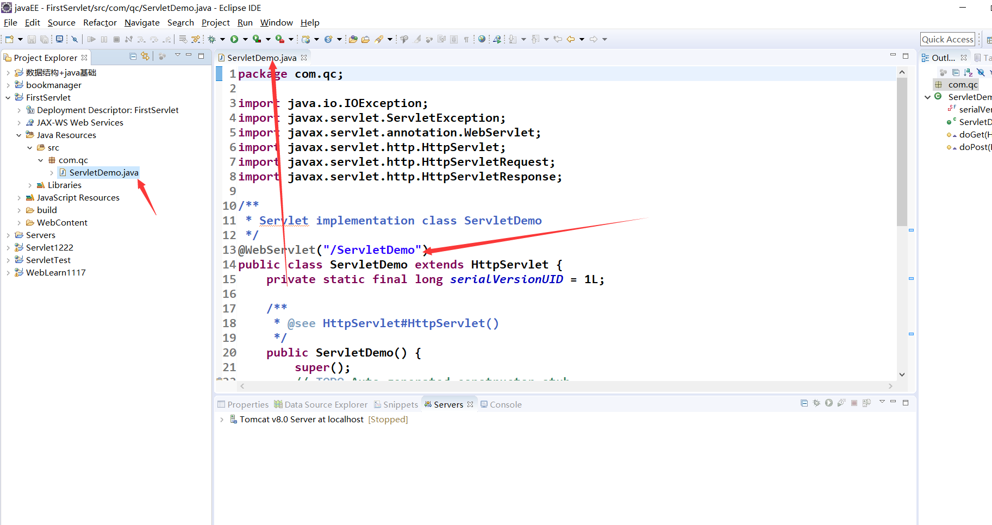
Task: Select Deployment Descriptor: FirstServlet
Action: (108, 110)
